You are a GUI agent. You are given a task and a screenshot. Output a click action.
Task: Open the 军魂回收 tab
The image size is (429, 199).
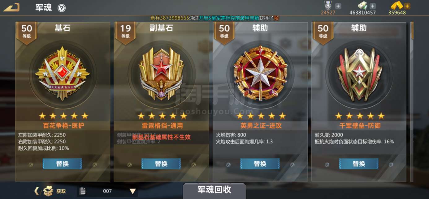[x=214, y=190]
